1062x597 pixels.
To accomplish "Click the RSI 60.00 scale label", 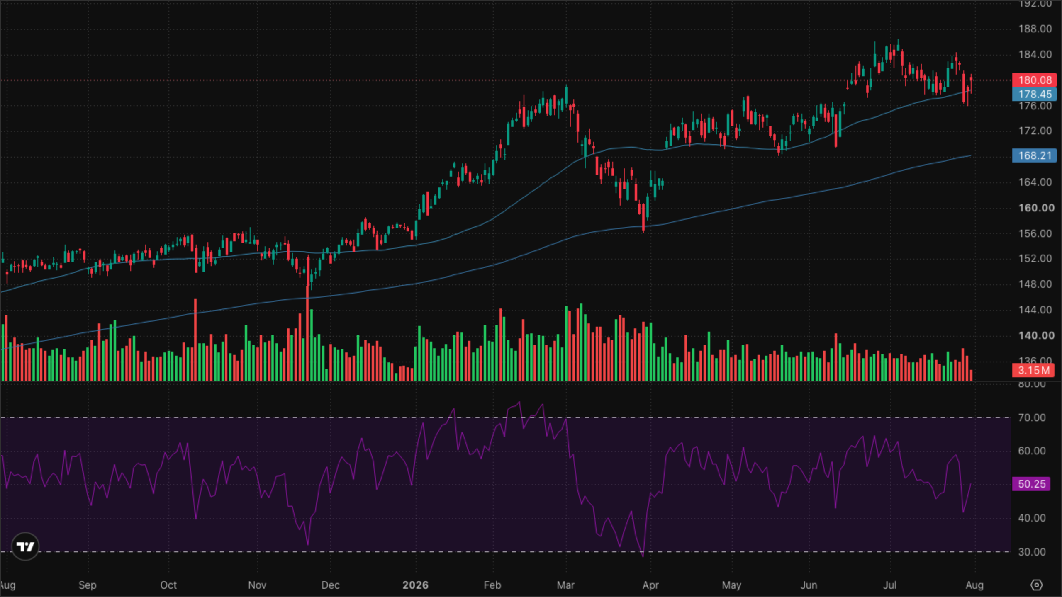I will tap(1032, 451).
